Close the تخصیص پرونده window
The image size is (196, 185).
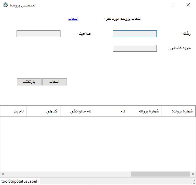coord(188,5)
